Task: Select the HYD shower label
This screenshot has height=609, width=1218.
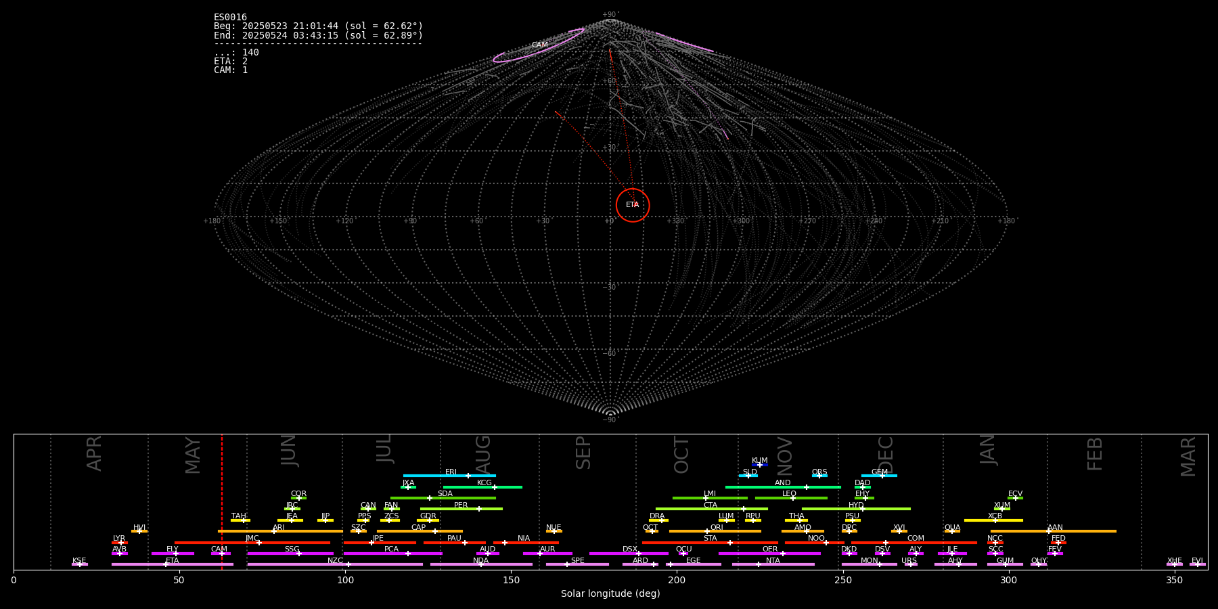Action: pyautogui.click(x=856, y=505)
